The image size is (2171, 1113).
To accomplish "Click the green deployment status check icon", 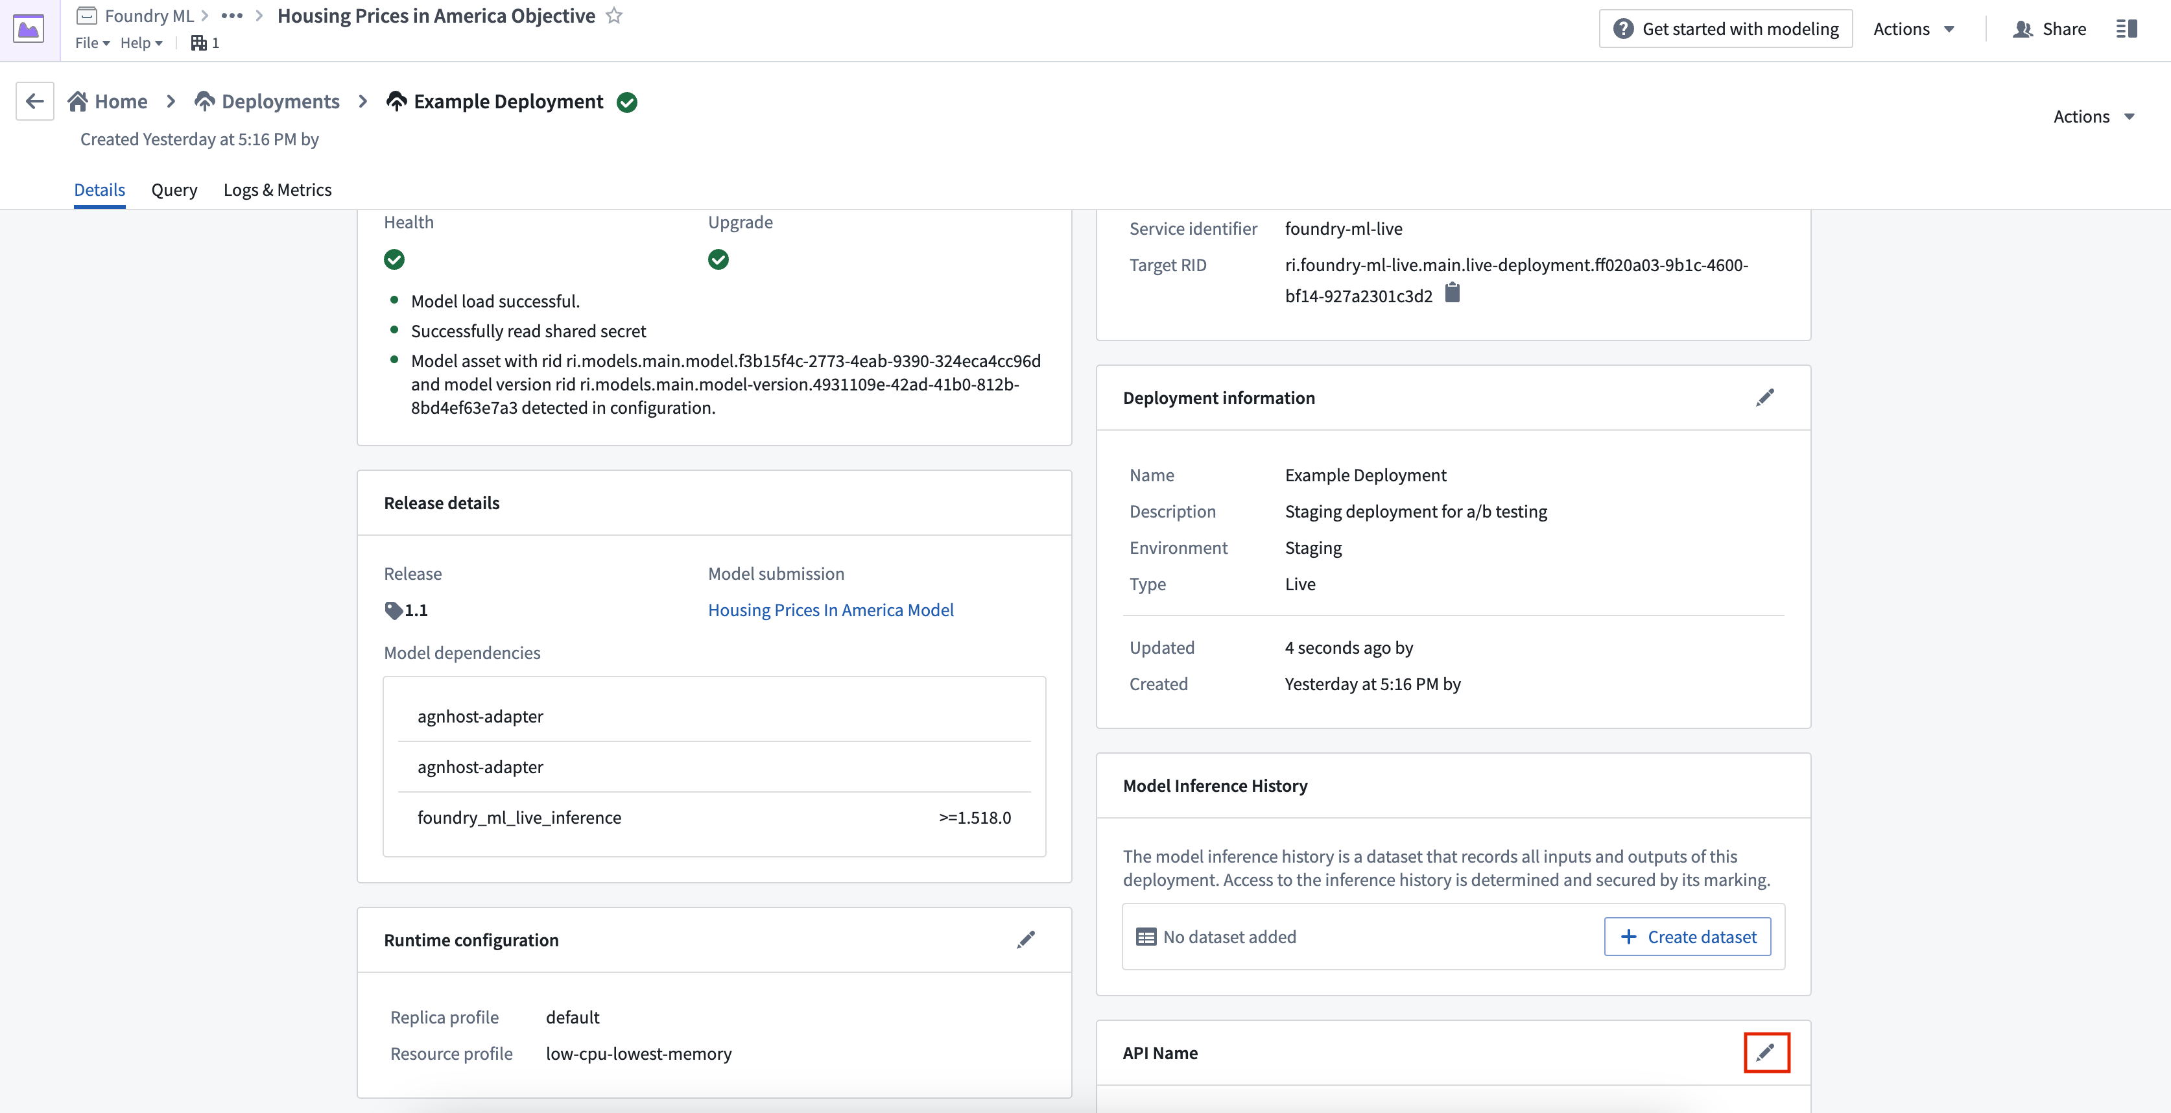I will [627, 102].
